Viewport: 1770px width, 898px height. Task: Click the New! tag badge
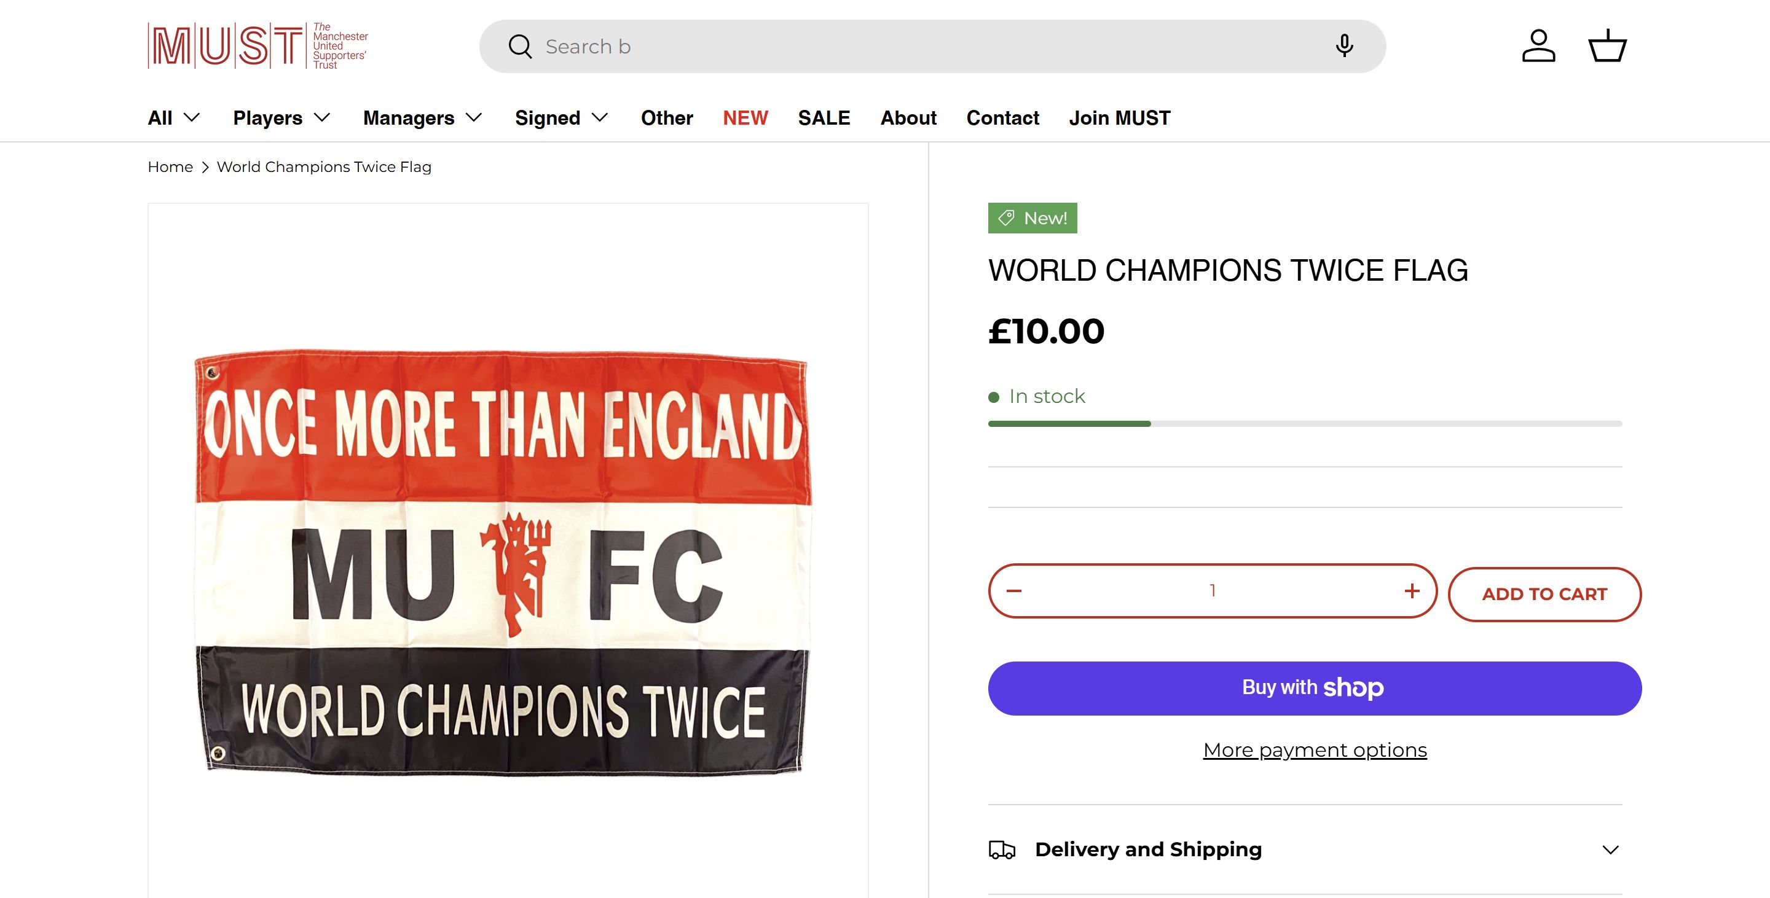pos(1032,218)
